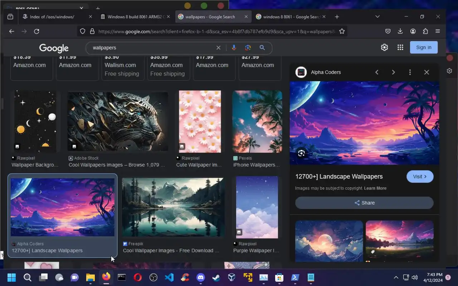Open the selected Alpha Coders landscape thumbnail

click(63, 207)
